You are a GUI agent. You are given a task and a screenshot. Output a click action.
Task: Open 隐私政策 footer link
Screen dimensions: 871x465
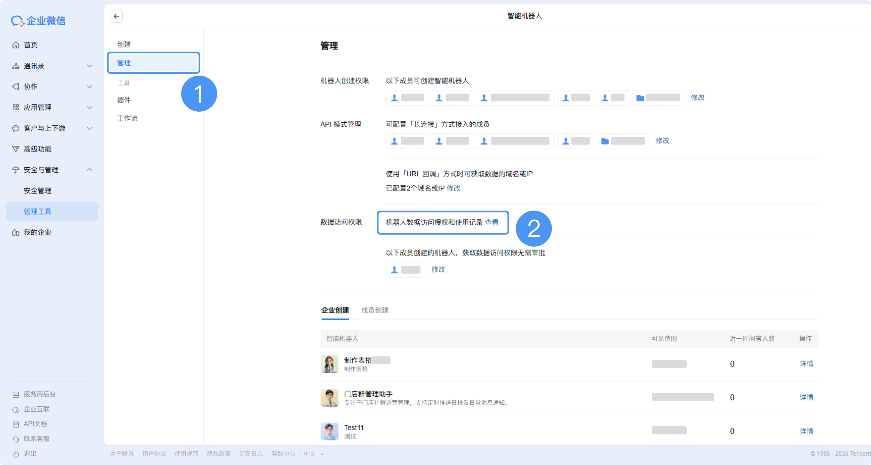[218, 454]
